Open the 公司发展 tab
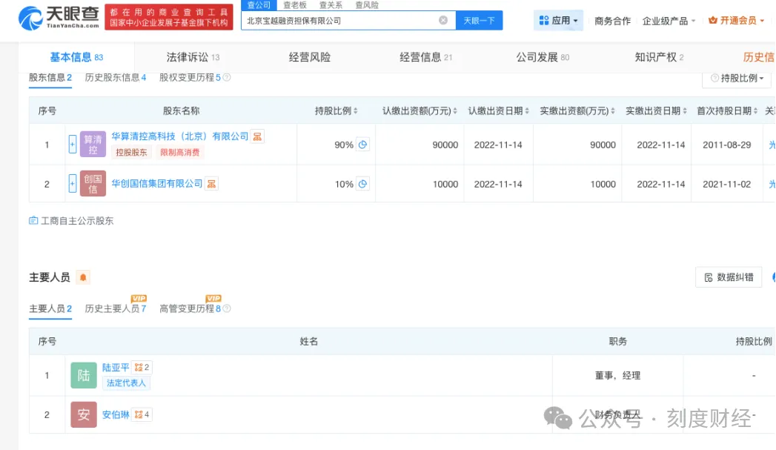Image resolution: width=776 pixels, height=450 pixels. 543,57
